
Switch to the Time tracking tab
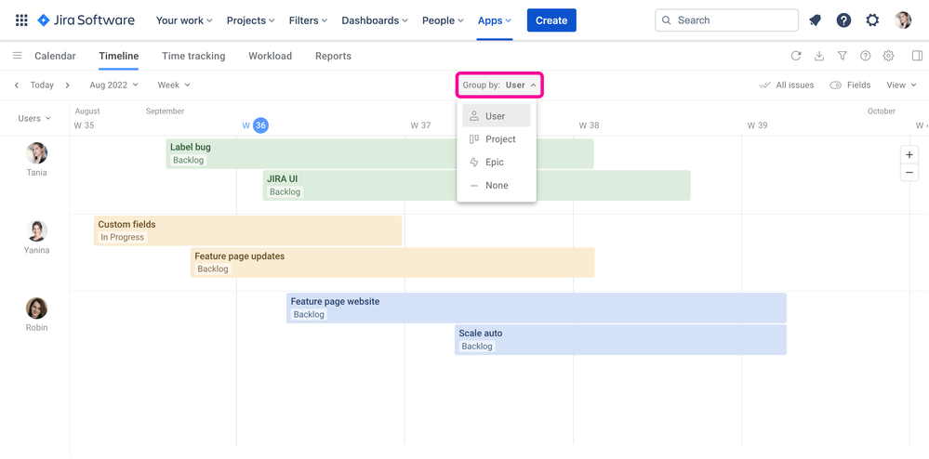[x=193, y=56]
